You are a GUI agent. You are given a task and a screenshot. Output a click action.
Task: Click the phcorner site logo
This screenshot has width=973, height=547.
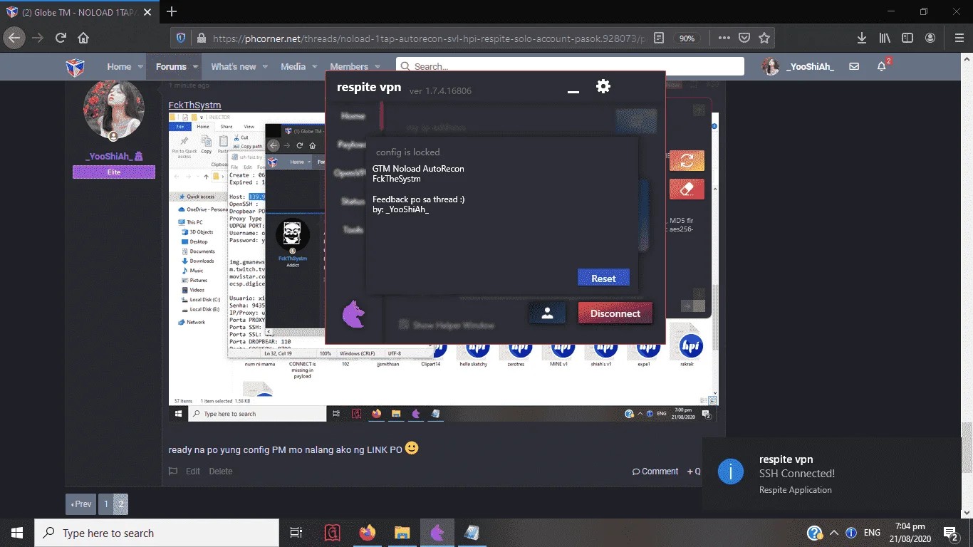coord(75,67)
